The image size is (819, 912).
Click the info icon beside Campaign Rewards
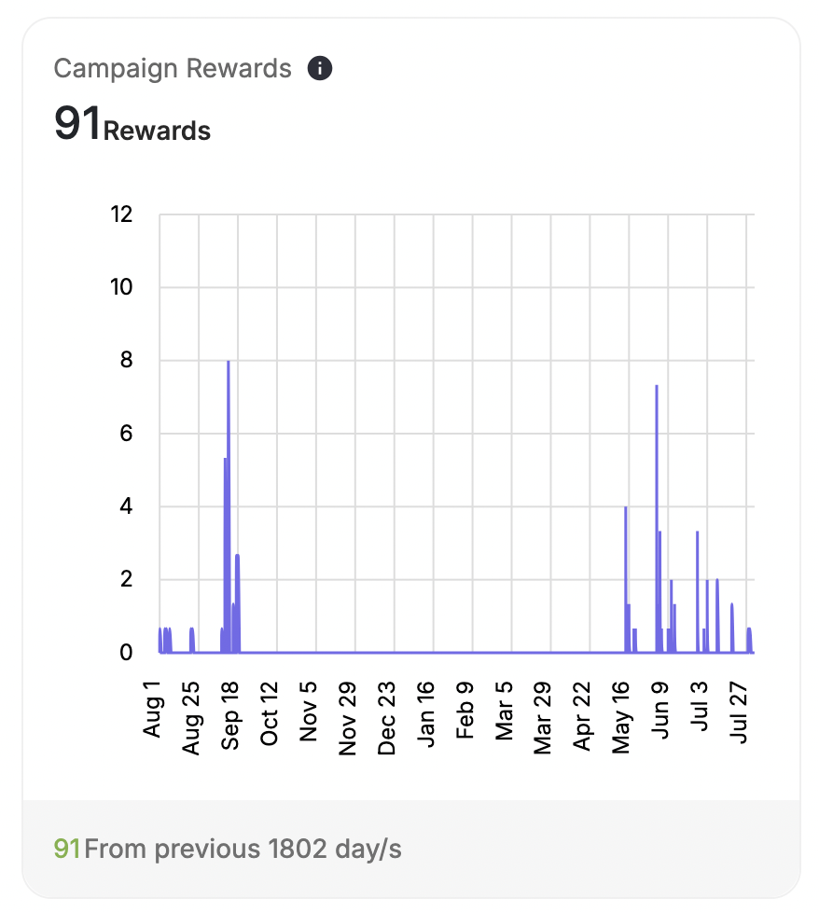[x=320, y=68]
